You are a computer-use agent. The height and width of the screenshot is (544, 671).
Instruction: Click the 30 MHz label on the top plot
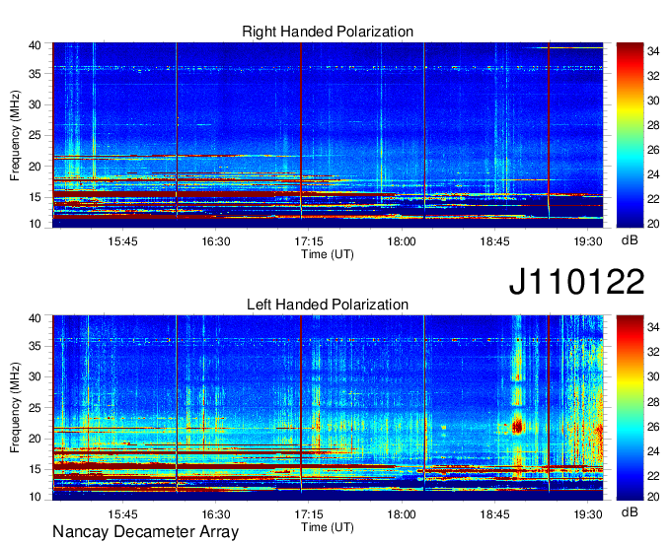pyautogui.click(x=35, y=104)
